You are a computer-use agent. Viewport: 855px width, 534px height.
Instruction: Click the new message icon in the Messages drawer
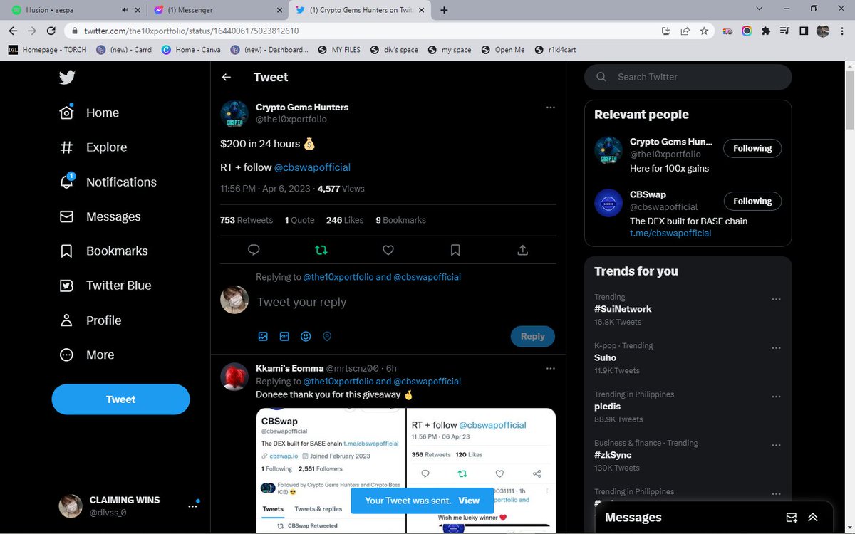[791, 518]
